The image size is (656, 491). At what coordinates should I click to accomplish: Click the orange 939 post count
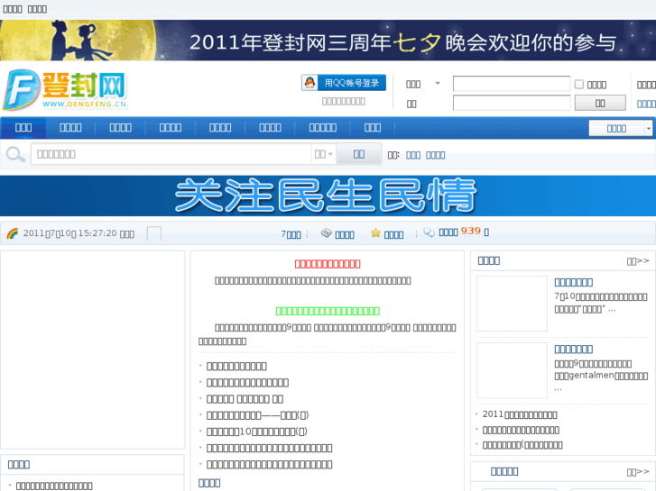tap(470, 231)
